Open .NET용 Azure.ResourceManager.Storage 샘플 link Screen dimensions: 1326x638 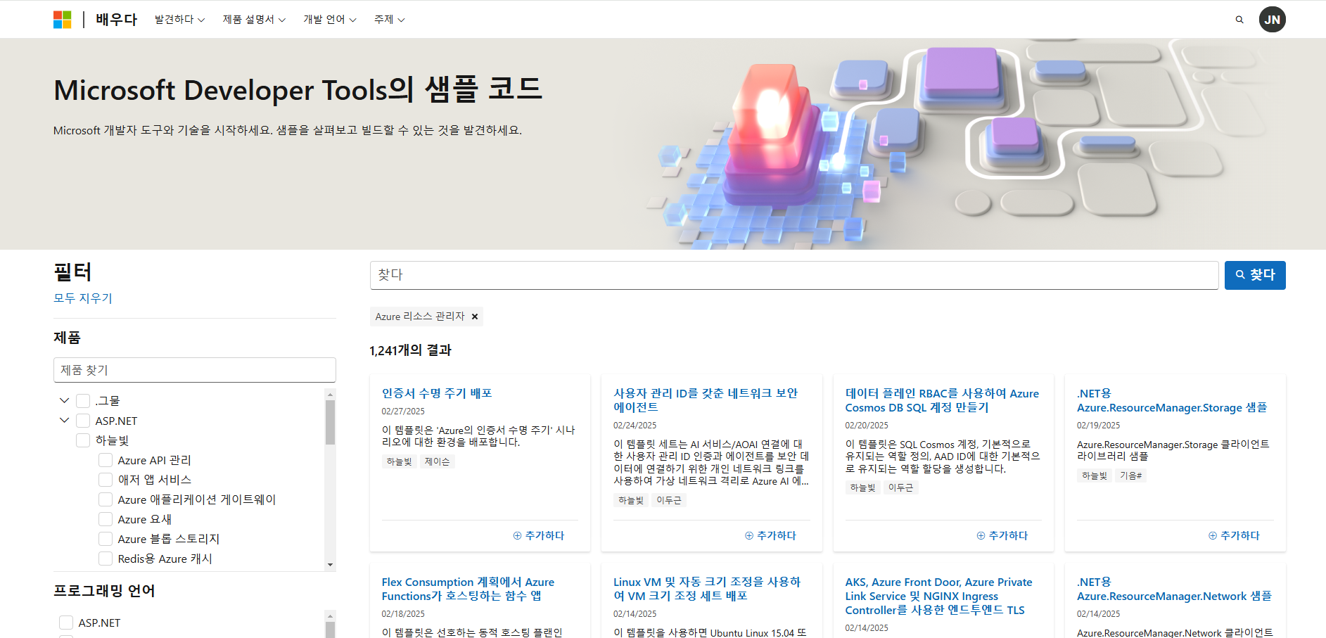pos(1172,400)
